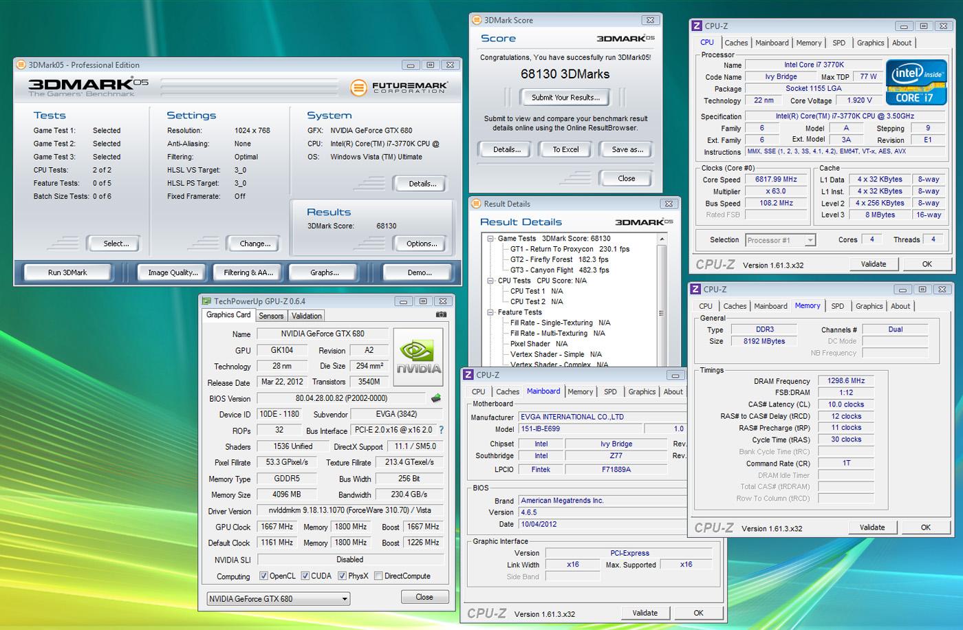Click the settings Change button
This screenshot has width=963, height=630.
point(255,243)
